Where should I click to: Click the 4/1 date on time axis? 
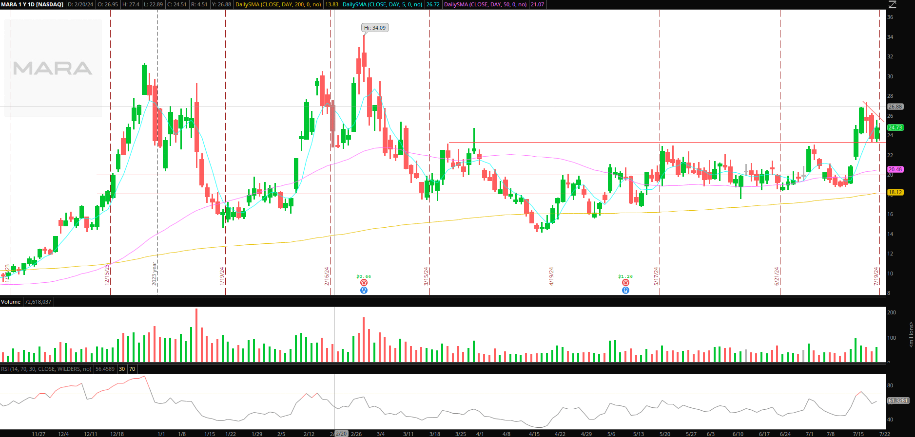[480, 434]
